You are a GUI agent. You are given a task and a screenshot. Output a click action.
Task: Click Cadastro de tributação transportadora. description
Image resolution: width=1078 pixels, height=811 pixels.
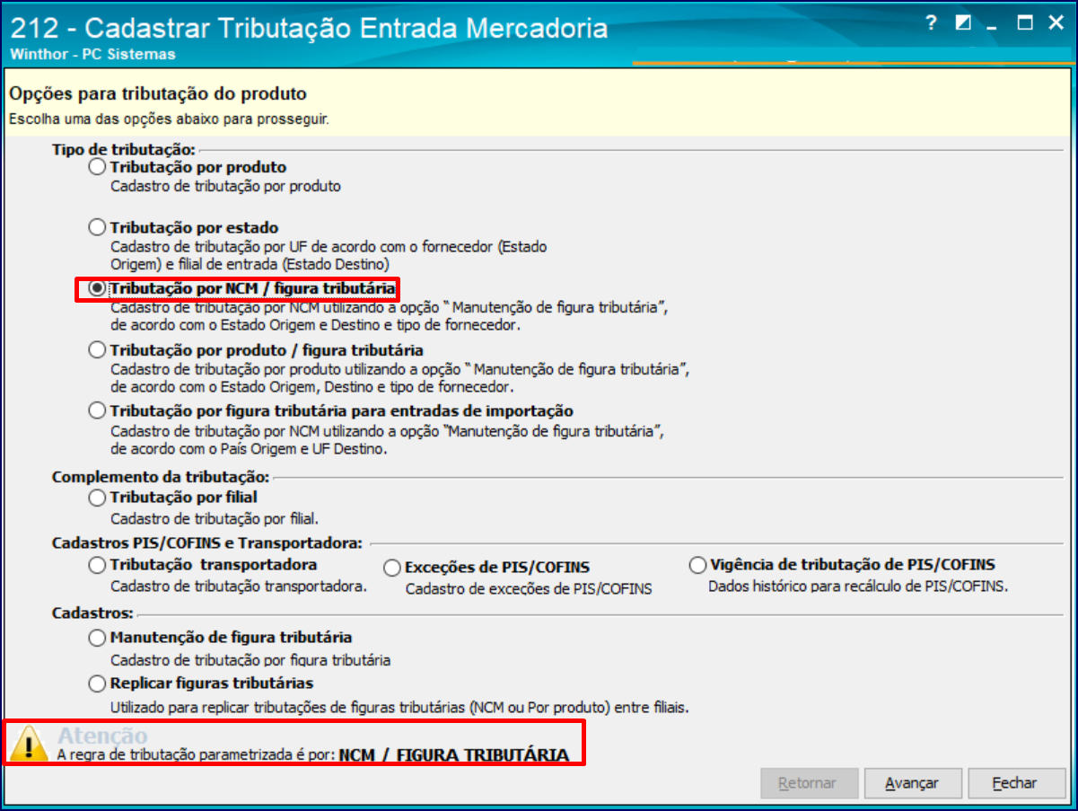tap(240, 586)
